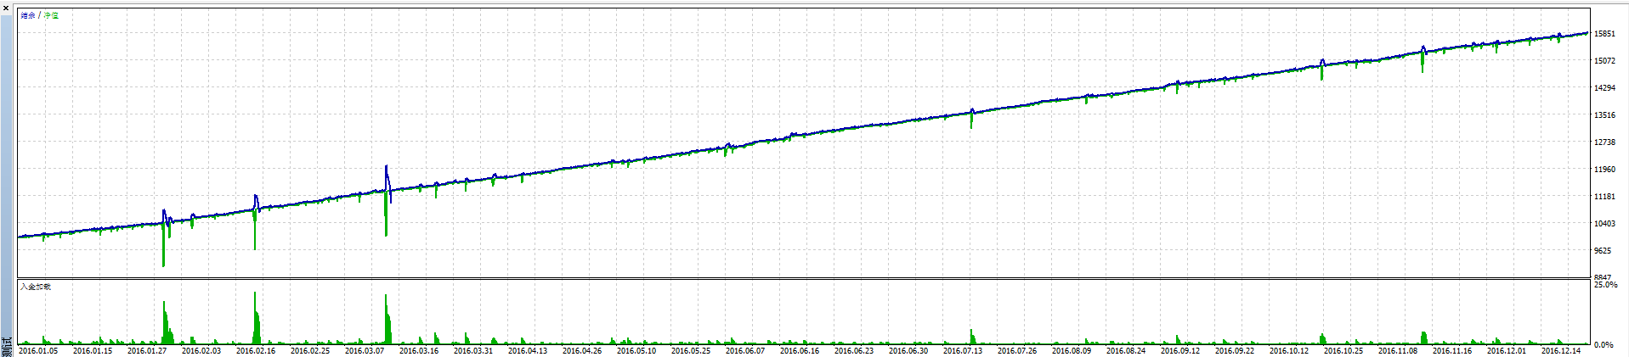Viewport: 1629px width, 357px height.
Task: Click the deposit load spike near 2016.01.27
Action: tap(165, 324)
